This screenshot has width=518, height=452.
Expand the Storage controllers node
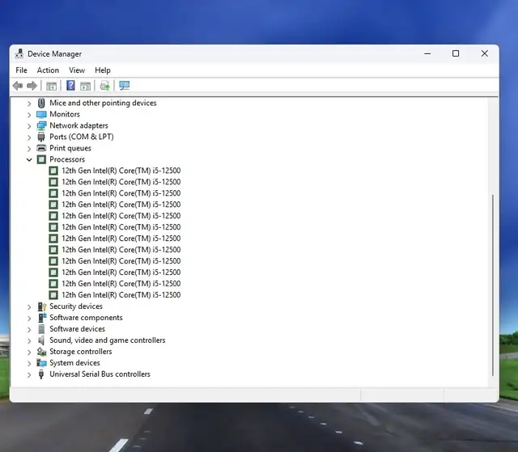(29, 353)
